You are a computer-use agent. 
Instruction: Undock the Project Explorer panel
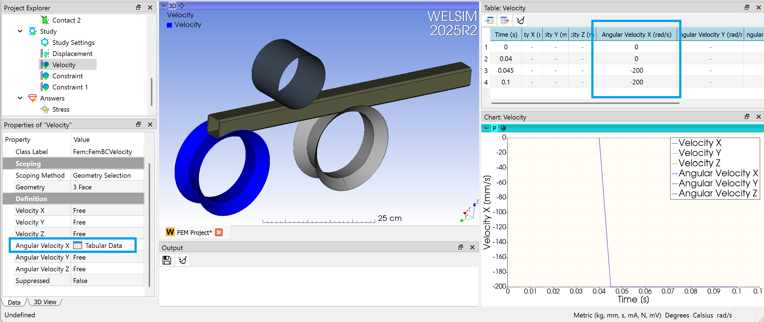138,7
